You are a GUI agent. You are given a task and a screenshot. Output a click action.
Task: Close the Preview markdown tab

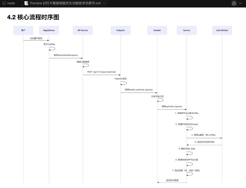pyautogui.click(x=104, y=3)
